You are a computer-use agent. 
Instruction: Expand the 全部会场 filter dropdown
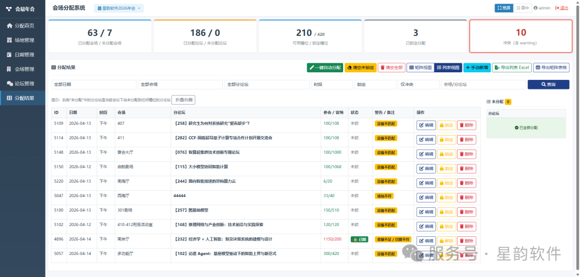[180, 85]
